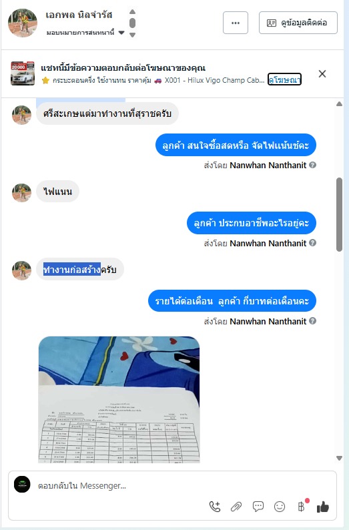This screenshot has height=530, width=349.
Task: Click help icon under the monthly income message
Action: tap(313, 321)
